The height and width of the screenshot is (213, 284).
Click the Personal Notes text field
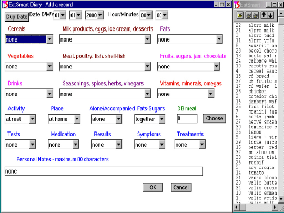(104, 171)
